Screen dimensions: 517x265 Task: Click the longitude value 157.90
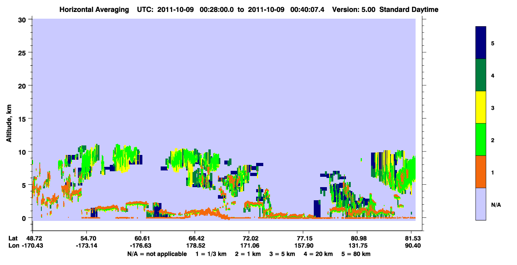303,246
